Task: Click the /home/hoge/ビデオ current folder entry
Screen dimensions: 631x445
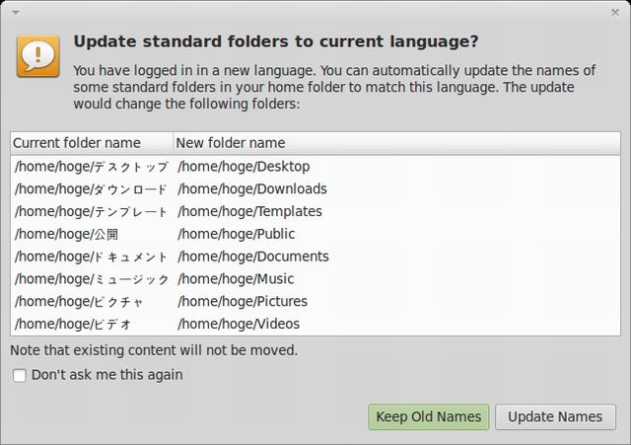Action: click(73, 325)
